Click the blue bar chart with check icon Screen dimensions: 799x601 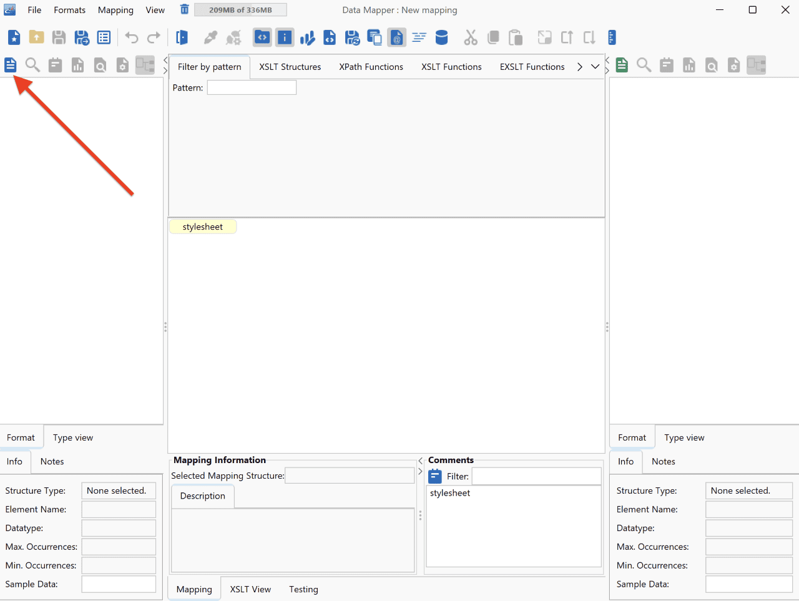(x=307, y=37)
